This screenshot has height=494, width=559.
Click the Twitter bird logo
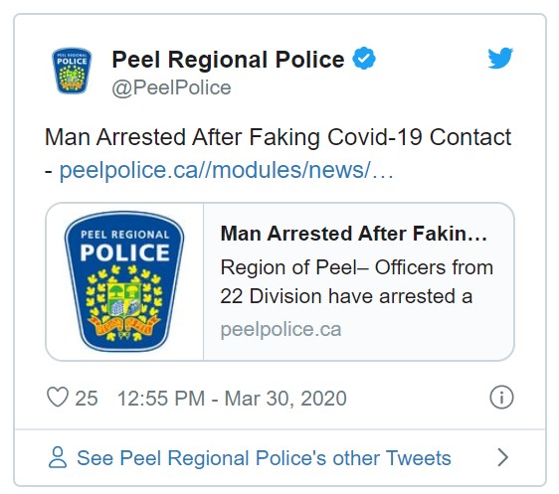click(x=500, y=58)
